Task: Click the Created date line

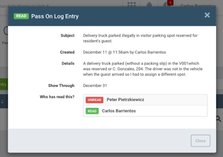Action: pos(124,52)
